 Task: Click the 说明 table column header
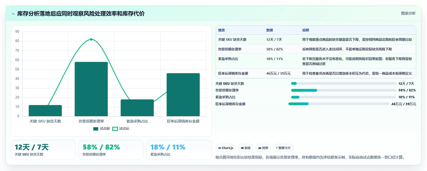(306, 30)
